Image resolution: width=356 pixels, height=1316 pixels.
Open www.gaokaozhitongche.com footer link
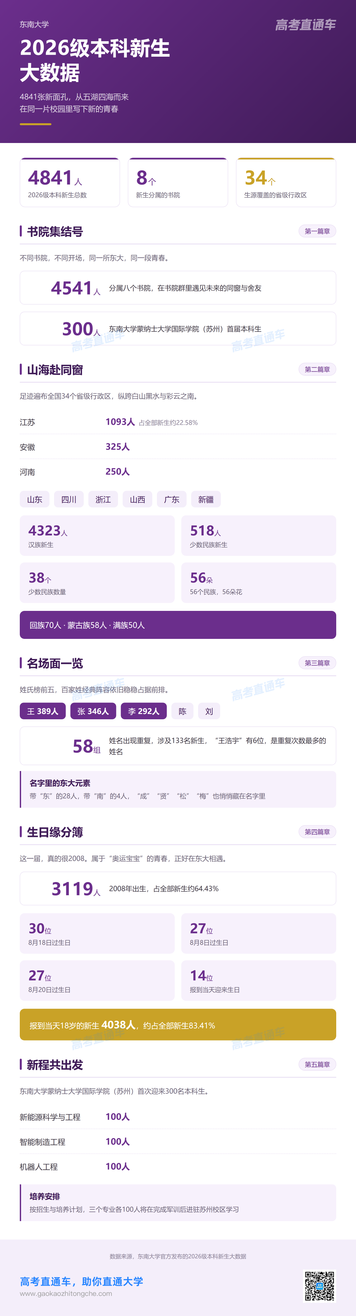pos(66,1294)
